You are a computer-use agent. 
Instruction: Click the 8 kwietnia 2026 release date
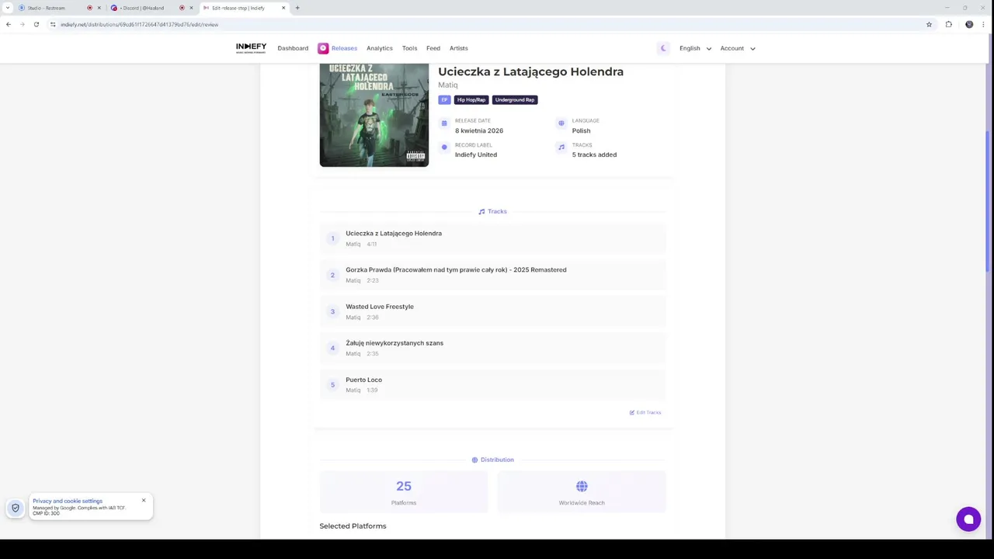click(479, 130)
